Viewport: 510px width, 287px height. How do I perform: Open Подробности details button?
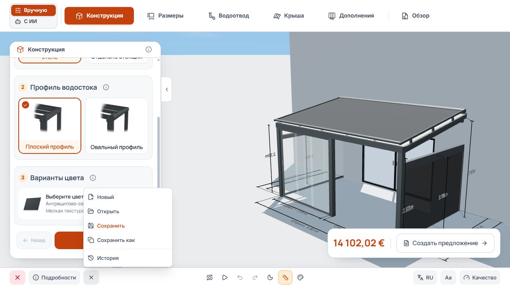click(x=55, y=277)
